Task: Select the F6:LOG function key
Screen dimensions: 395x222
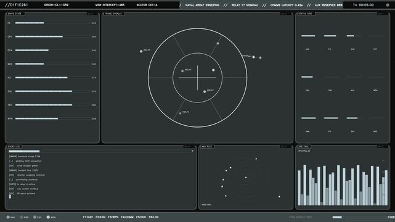Action: (153, 217)
